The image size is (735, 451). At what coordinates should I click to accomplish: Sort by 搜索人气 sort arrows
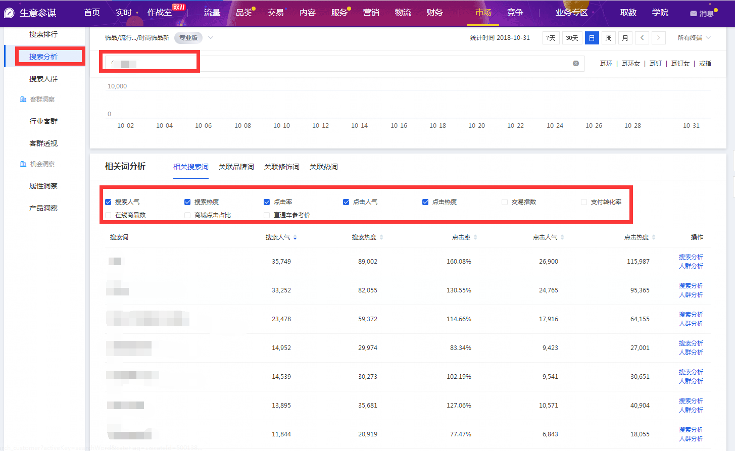pyautogui.click(x=295, y=237)
